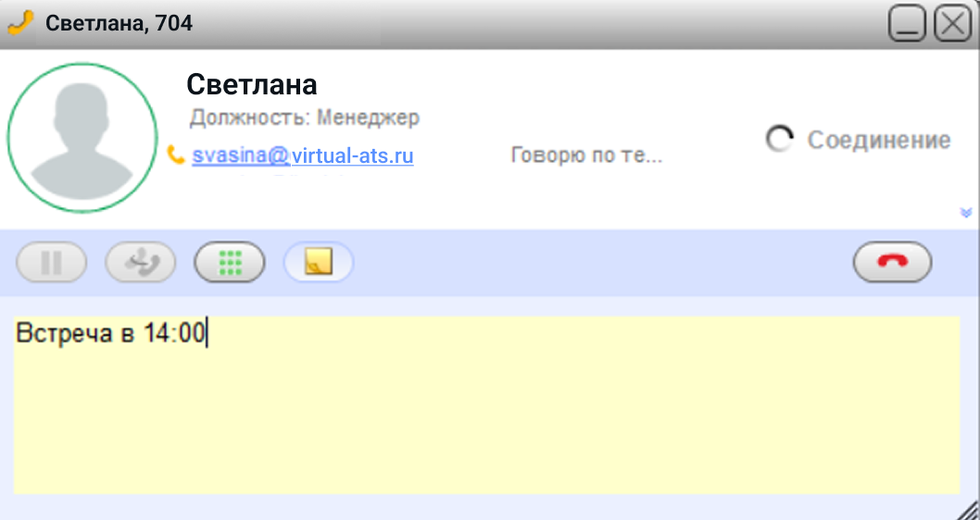This screenshot has width=980, height=520.
Task: Hang up with the red phone button
Action: 893,262
